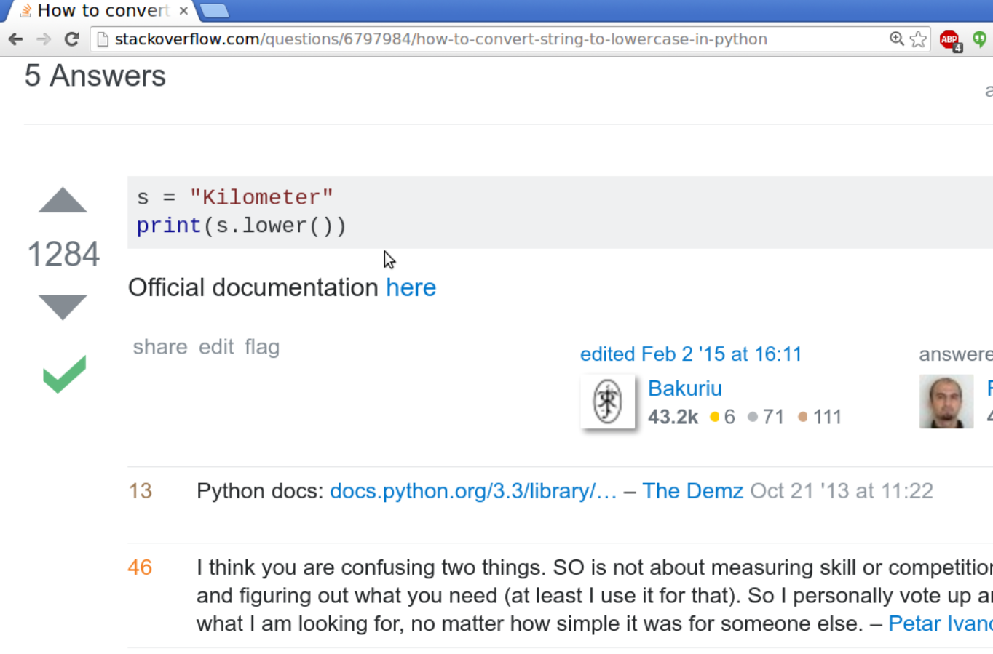Click Bakuriu's user avatar
The height and width of the screenshot is (654, 993).
609,402
